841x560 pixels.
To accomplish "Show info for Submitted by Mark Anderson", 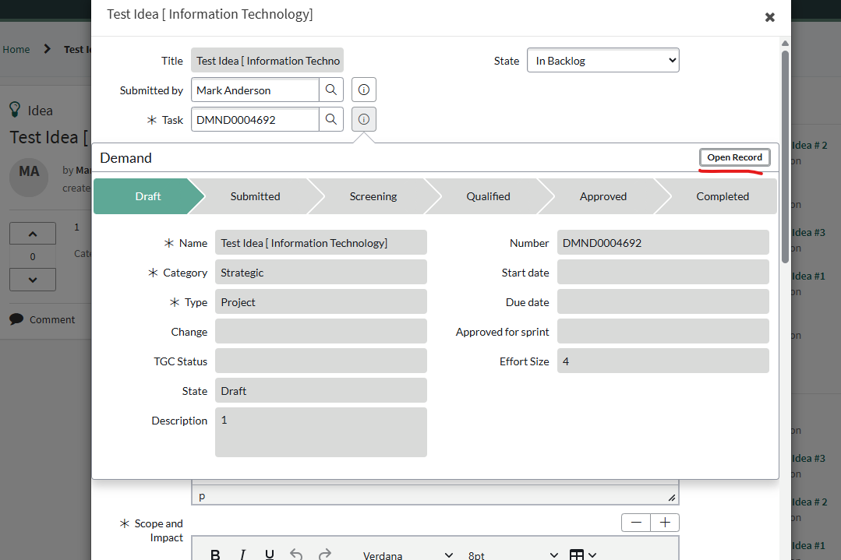I will 364,90.
